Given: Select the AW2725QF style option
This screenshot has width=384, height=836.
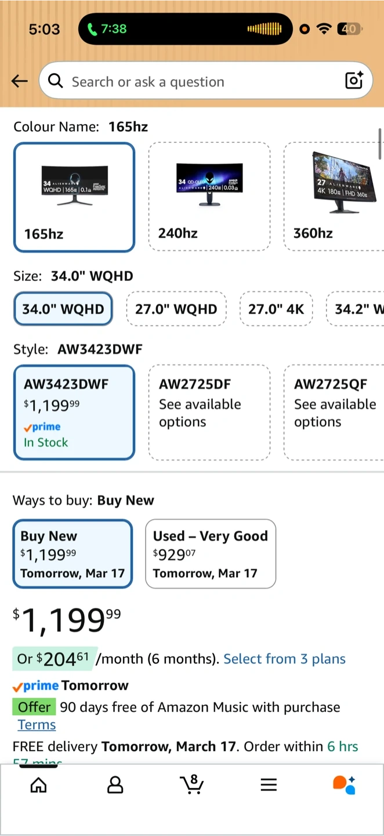Looking at the screenshot, I should tap(334, 412).
